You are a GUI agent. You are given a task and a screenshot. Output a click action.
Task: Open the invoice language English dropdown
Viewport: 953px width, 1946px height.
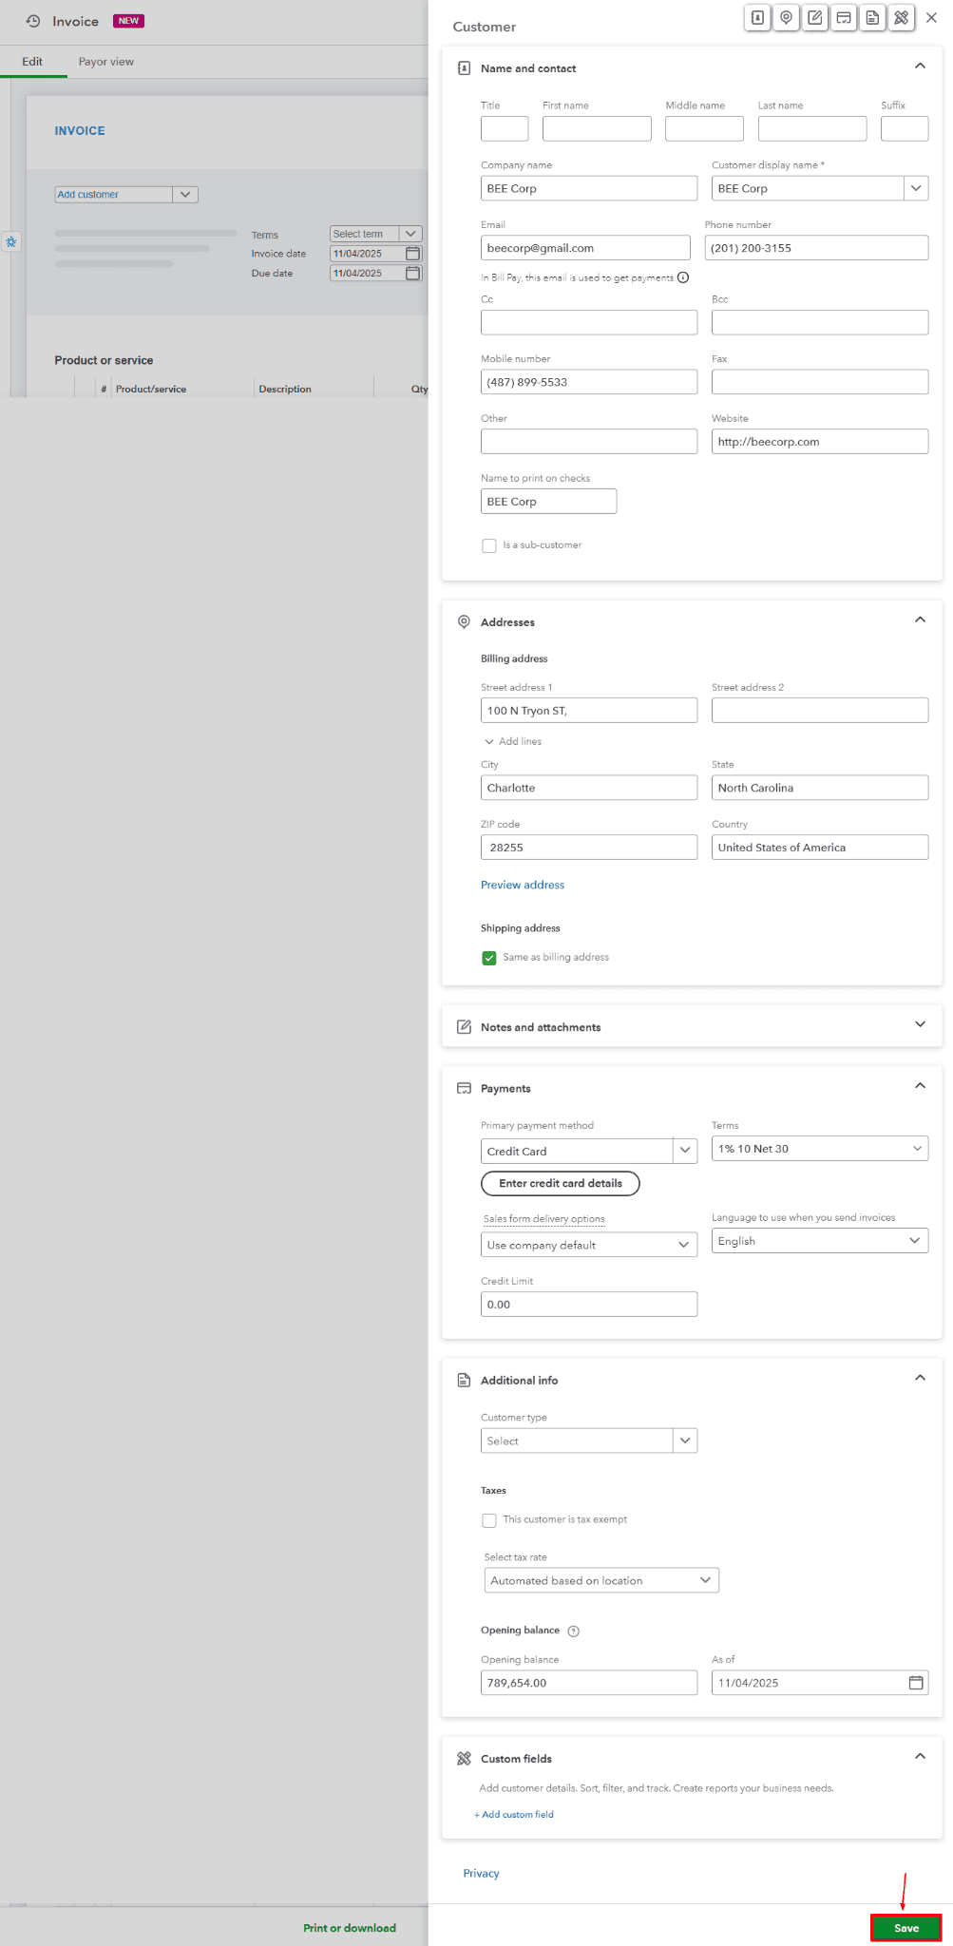click(x=820, y=1241)
